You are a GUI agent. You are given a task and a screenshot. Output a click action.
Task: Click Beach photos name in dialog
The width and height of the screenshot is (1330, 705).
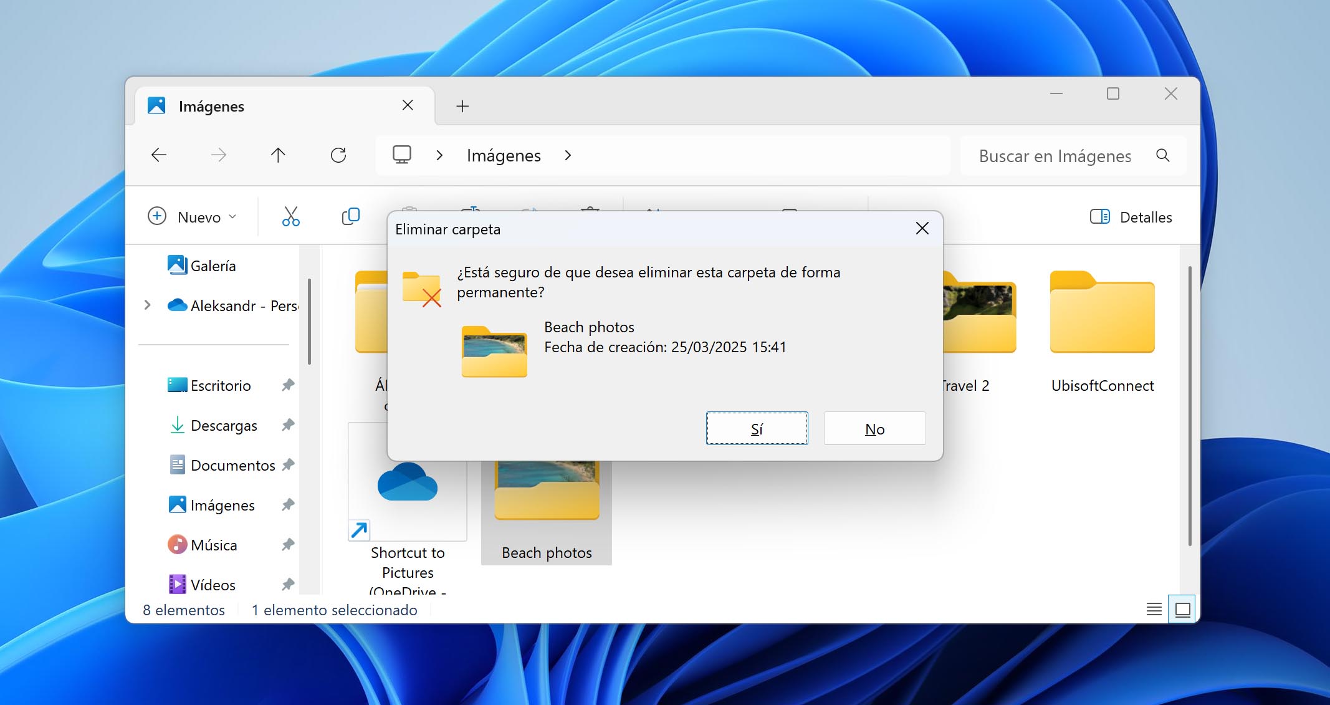(589, 327)
